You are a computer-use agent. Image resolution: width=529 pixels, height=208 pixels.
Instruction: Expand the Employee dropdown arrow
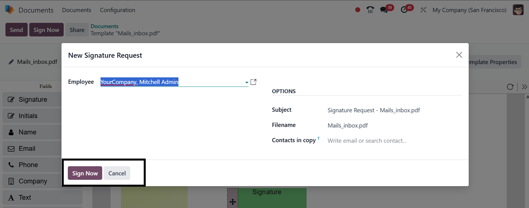tap(247, 82)
